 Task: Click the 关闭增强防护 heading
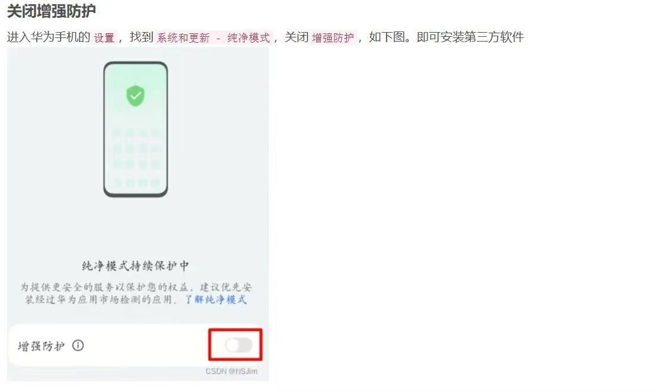point(52,11)
